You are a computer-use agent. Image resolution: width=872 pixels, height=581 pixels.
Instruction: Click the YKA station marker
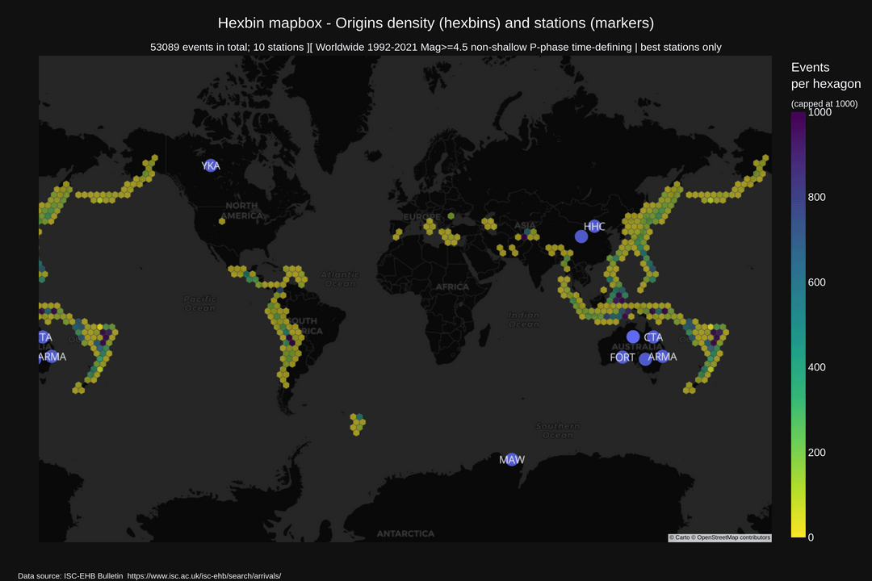pyautogui.click(x=210, y=165)
